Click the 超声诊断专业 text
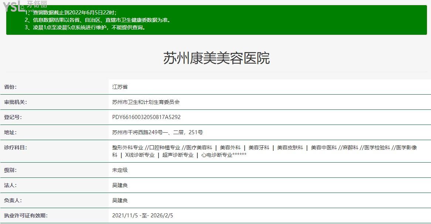Screen dimensions: 431x224 point(178,155)
